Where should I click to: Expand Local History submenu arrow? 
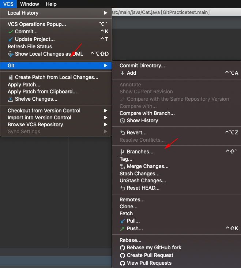106,13
